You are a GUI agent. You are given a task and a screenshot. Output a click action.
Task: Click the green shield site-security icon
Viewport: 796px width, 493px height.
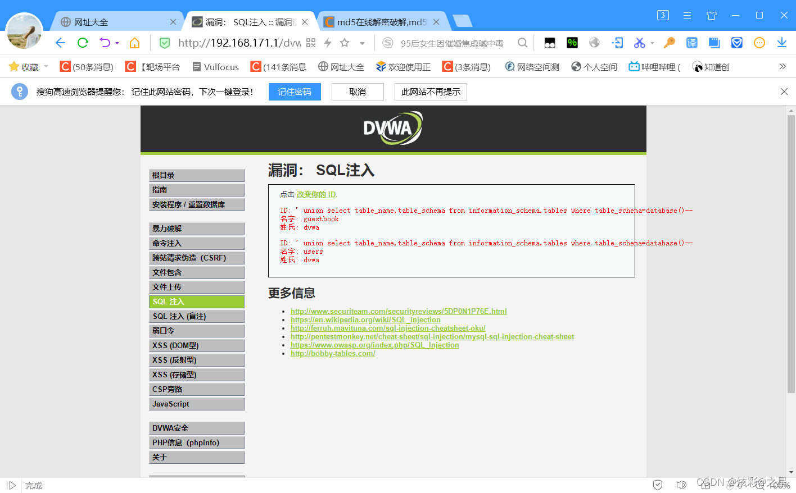[x=165, y=43]
